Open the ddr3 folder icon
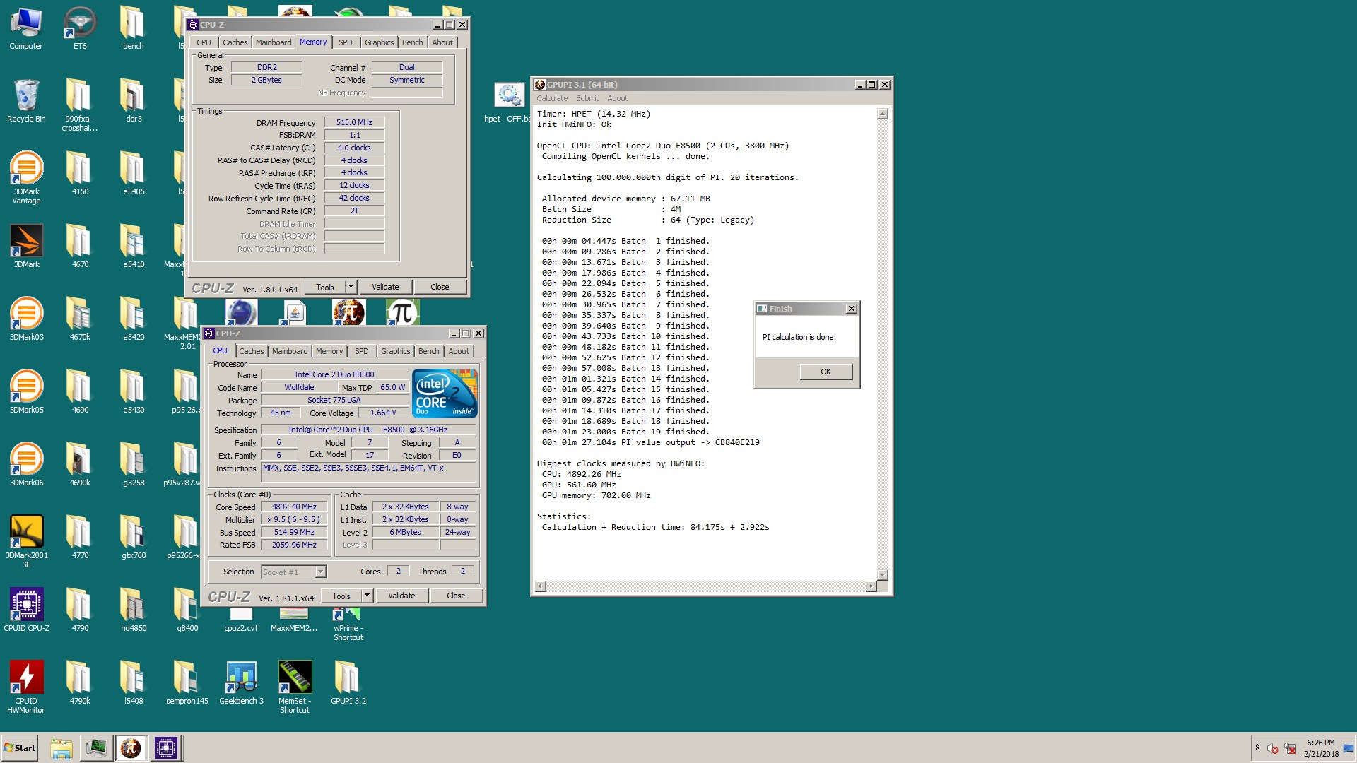The width and height of the screenshot is (1357, 763). [x=134, y=101]
